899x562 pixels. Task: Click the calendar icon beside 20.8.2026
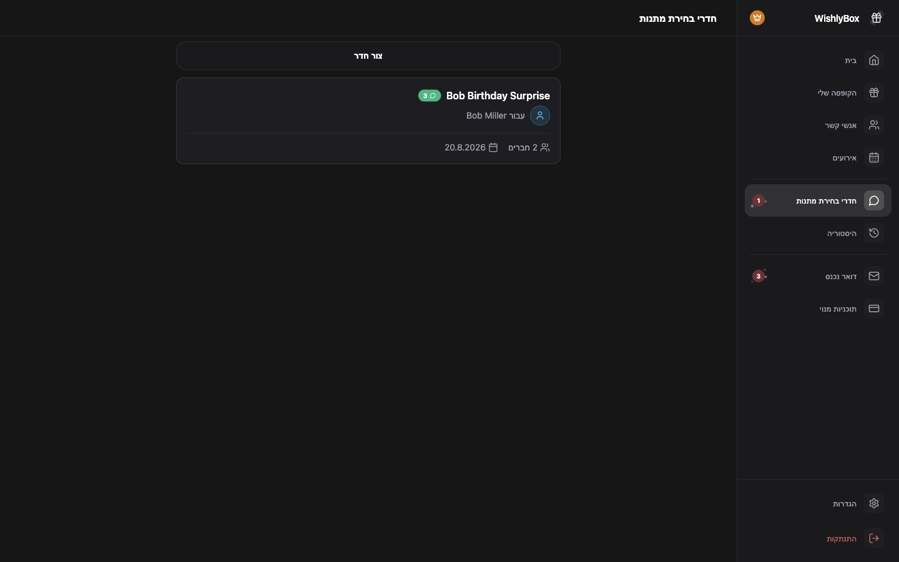pyautogui.click(x=493, y=147)
